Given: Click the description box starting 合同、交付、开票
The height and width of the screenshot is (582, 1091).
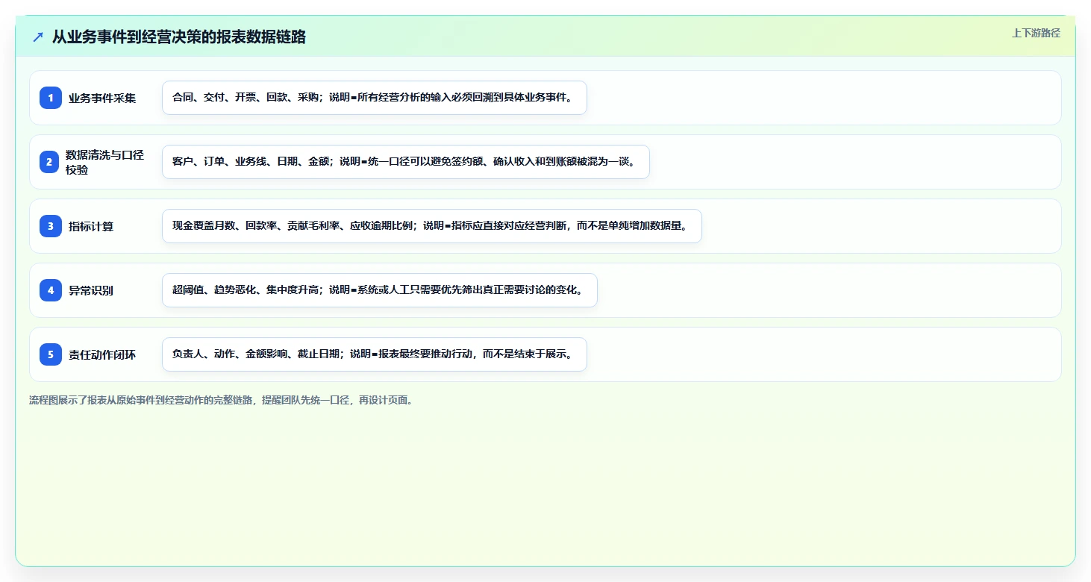Looking at the screenshot, I should point(375,98).
